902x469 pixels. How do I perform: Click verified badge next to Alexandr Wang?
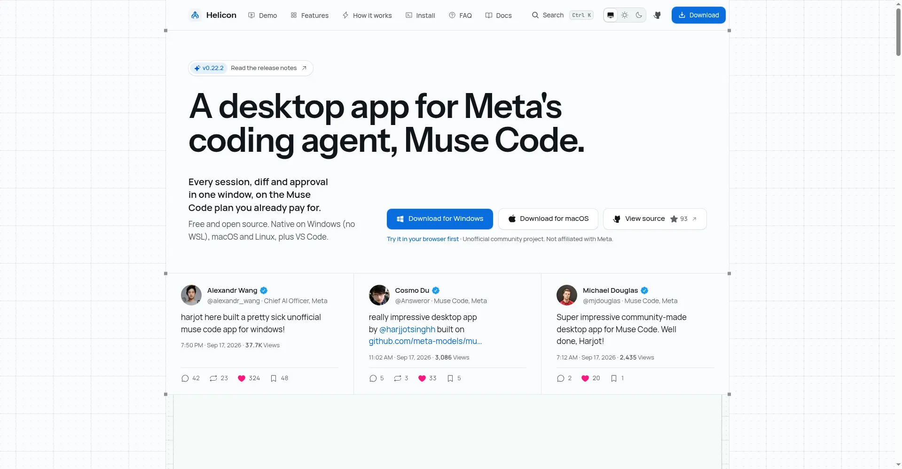coord(264,290)
